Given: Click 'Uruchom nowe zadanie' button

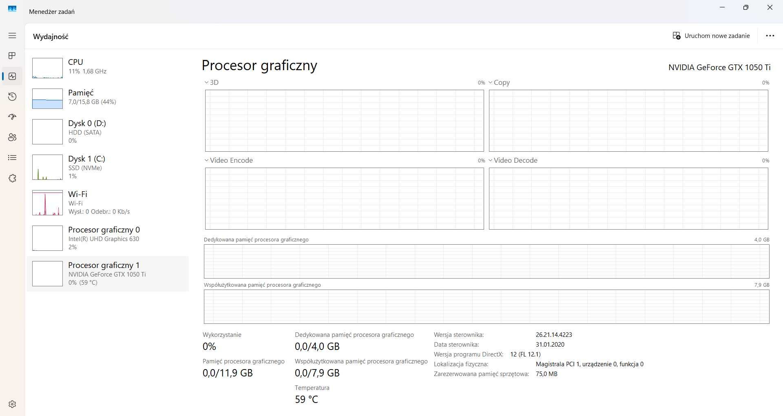Looking at the screenshot, I should (x=711, y=36).
